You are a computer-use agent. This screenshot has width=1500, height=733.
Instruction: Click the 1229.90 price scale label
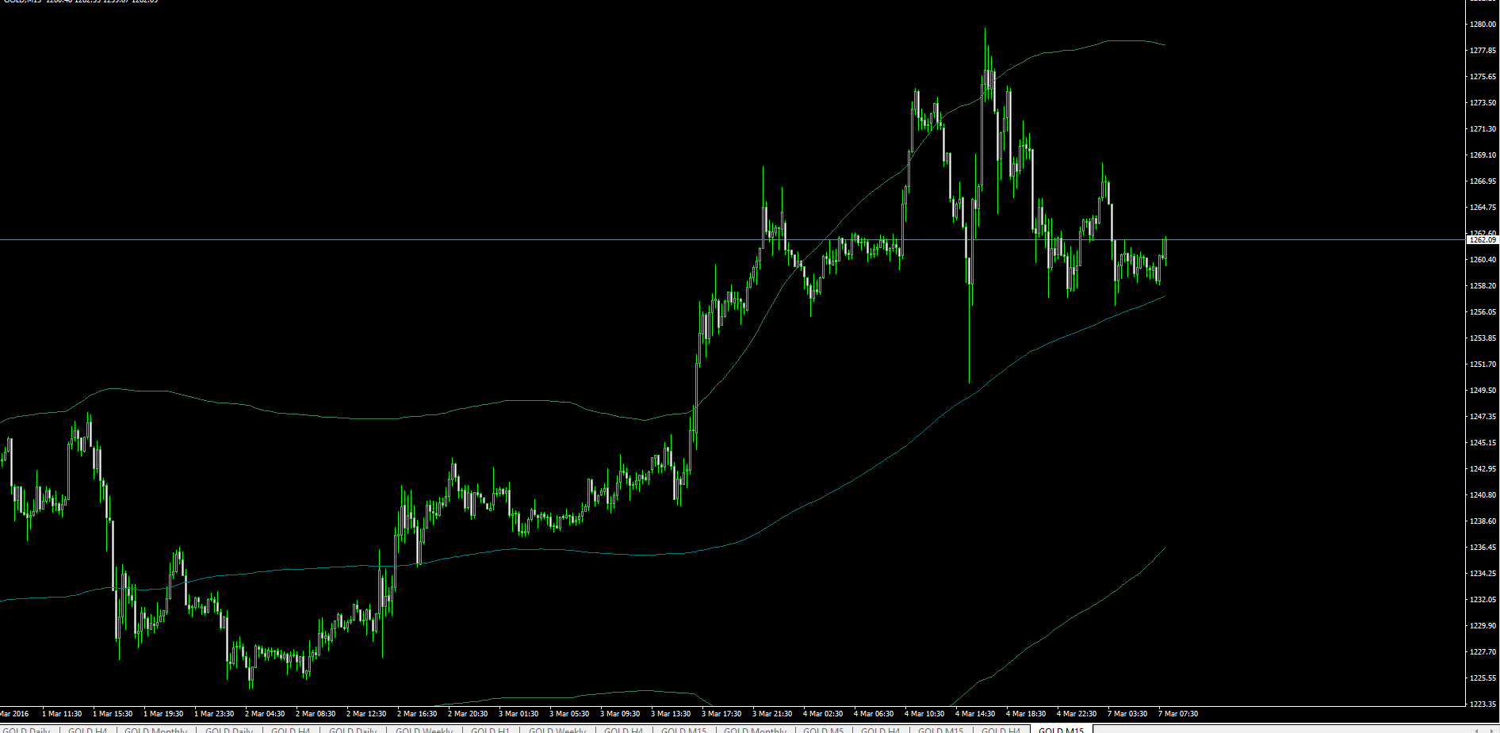tap(1483, 626)
